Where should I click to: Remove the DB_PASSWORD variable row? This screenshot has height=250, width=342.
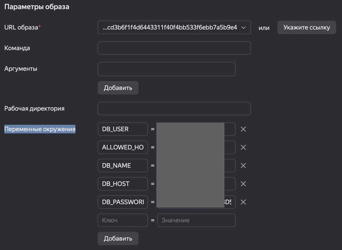coord(243,202)
